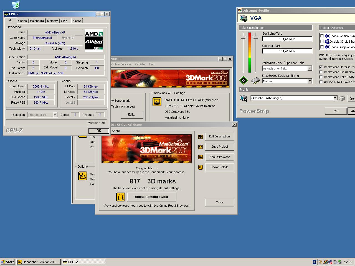Click the memory chip icon below the slider

tap(255, 81)
